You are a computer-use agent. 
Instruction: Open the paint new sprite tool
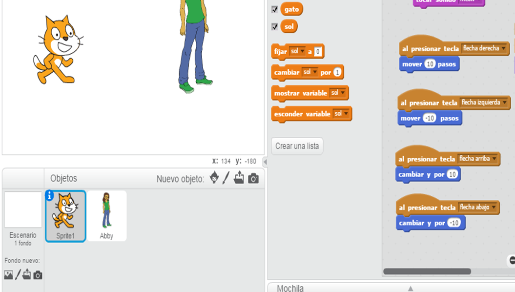tap(226, 178)
